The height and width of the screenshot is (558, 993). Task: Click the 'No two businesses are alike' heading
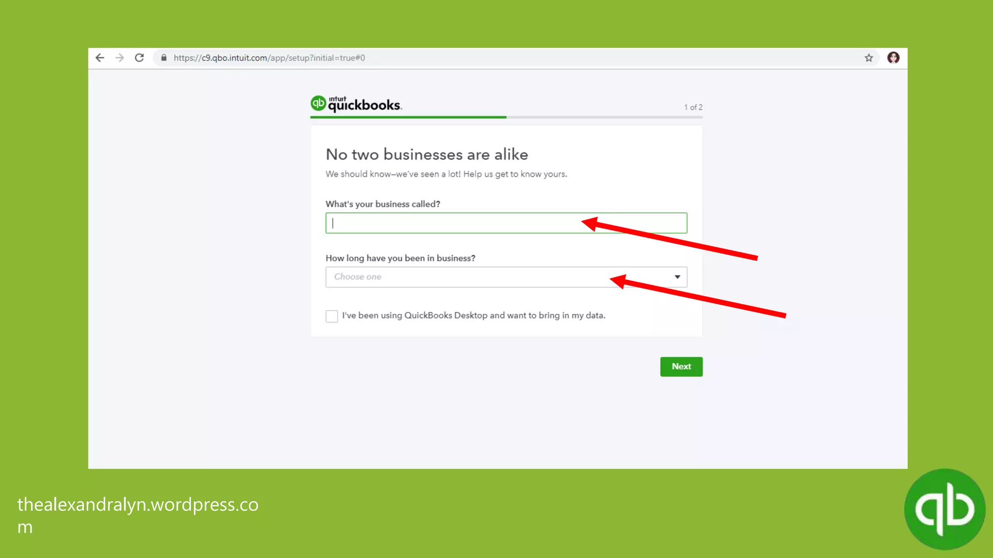tap(427, 155)
